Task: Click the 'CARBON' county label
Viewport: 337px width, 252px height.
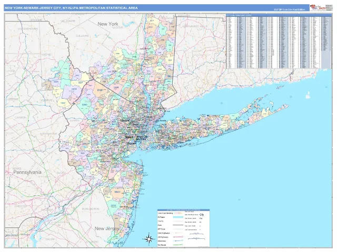Action: [x=21, y=118]
